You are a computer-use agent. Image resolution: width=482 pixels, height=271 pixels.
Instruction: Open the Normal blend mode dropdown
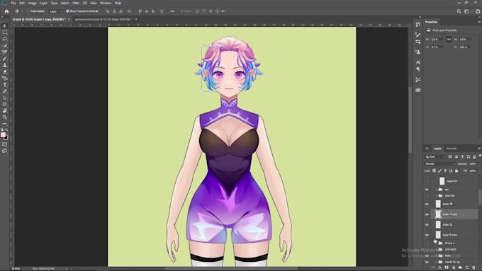(440, 164)
